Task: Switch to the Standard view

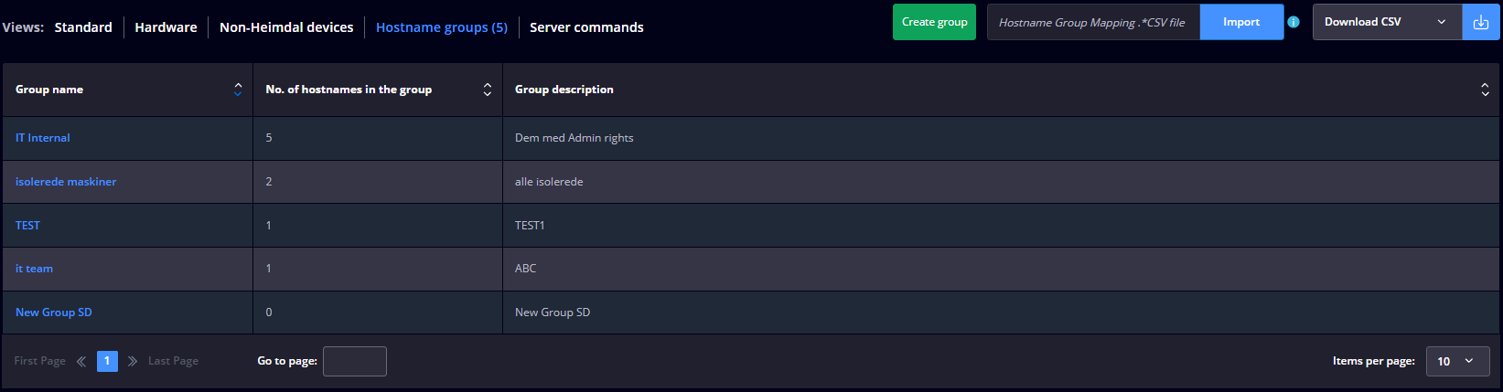Action: [83, 27]
